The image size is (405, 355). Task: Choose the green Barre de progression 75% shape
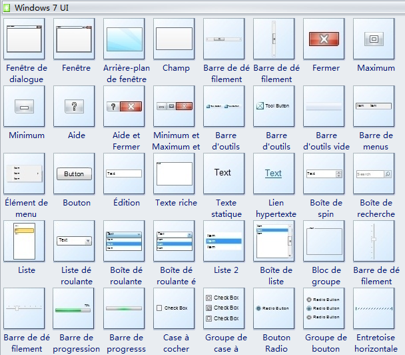tap(74, 308)
